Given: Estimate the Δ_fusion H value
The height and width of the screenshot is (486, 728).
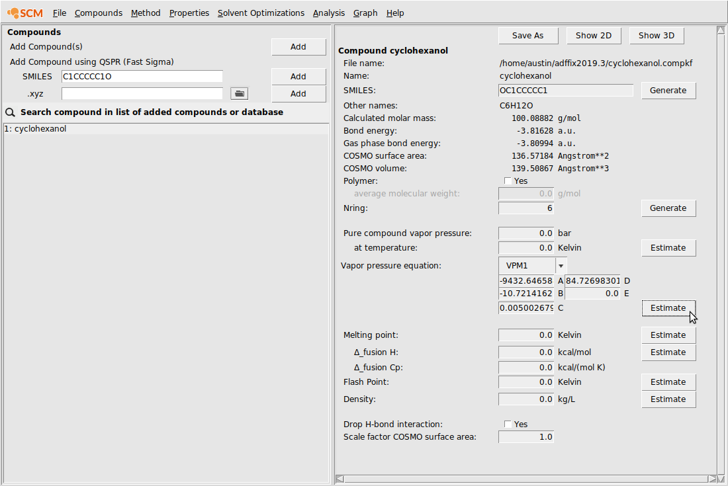Looking at the screenshot, I should point(668,352).
